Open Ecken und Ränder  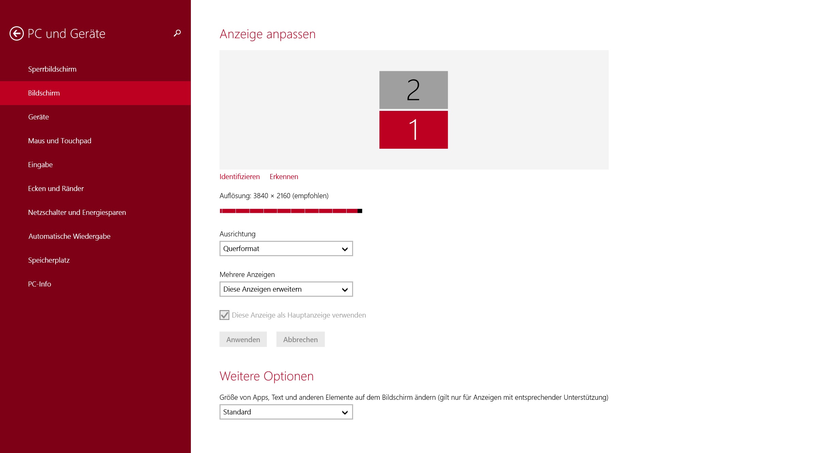click(56, 189)
